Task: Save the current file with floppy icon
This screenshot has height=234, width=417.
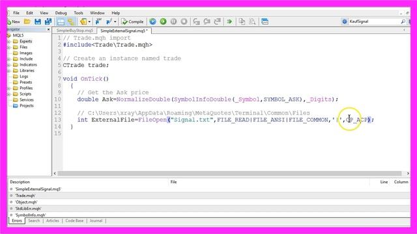Action: [x=38, y=21]
